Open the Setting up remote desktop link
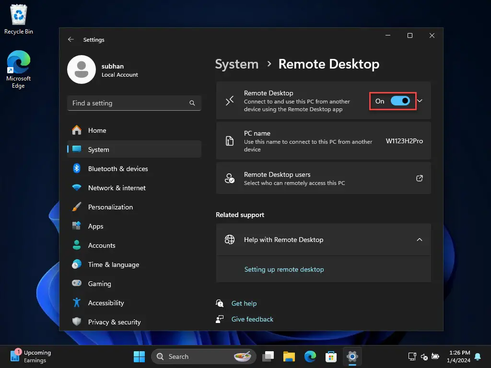This screenshot has width=491, height=368. (284, 269)
